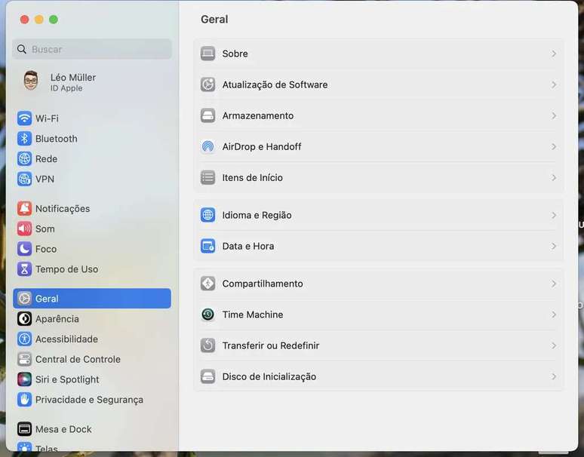This screenshot has height=457, width=584.
Task: Select the Rede globe icon
Action: tap(25, 159)
